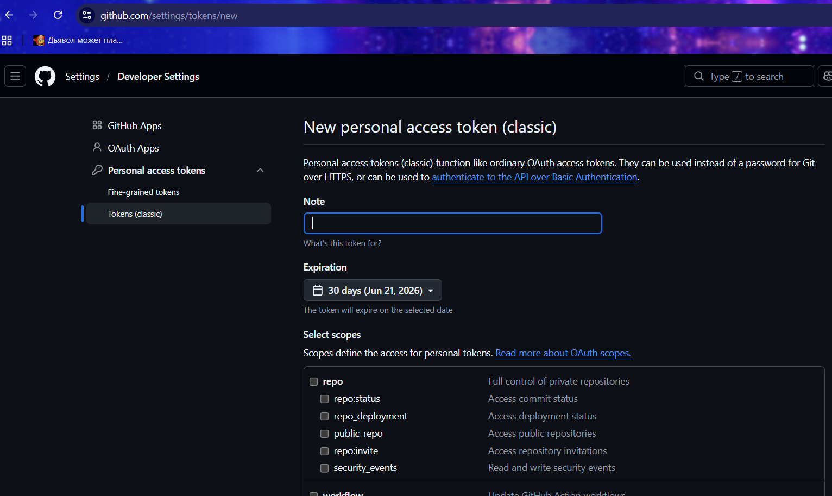
Task: Go to Fine-grained tokens
Action: tap(143, 192)
